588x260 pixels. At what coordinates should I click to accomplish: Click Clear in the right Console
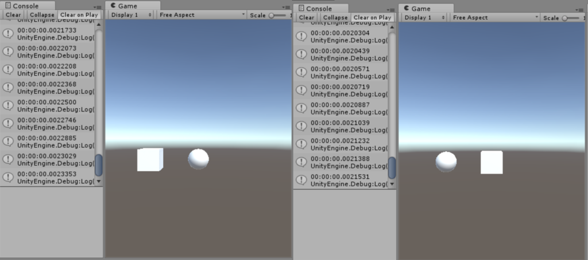[x=307, y=18]
